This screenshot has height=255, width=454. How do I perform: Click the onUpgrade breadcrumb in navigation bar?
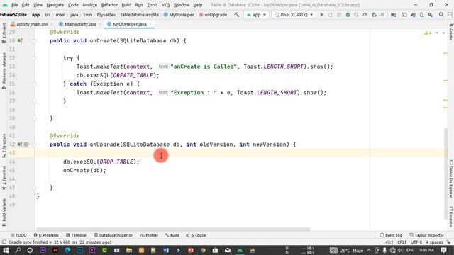tap(213, 15)
